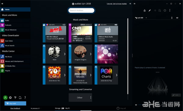Click the up-down sort arrow icon
183x111 pixels.
tap(172, 18)
